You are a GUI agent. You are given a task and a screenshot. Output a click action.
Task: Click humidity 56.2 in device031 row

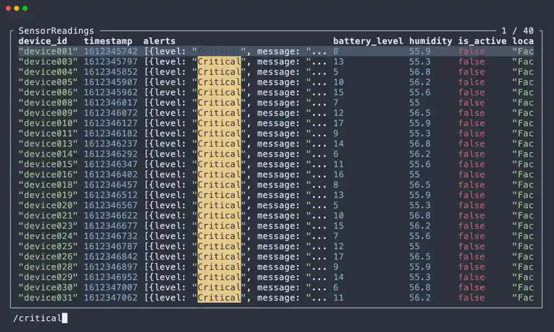(420, 298)
